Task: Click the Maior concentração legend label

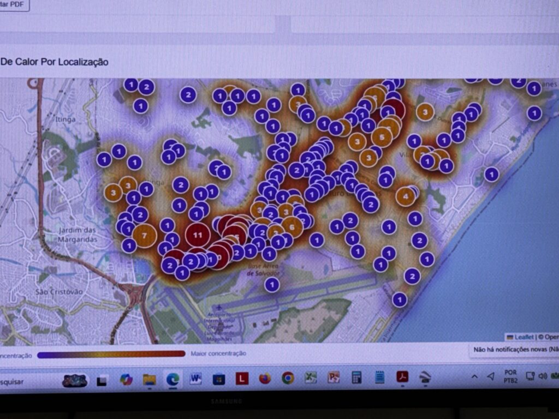Action: coord(218,354)
